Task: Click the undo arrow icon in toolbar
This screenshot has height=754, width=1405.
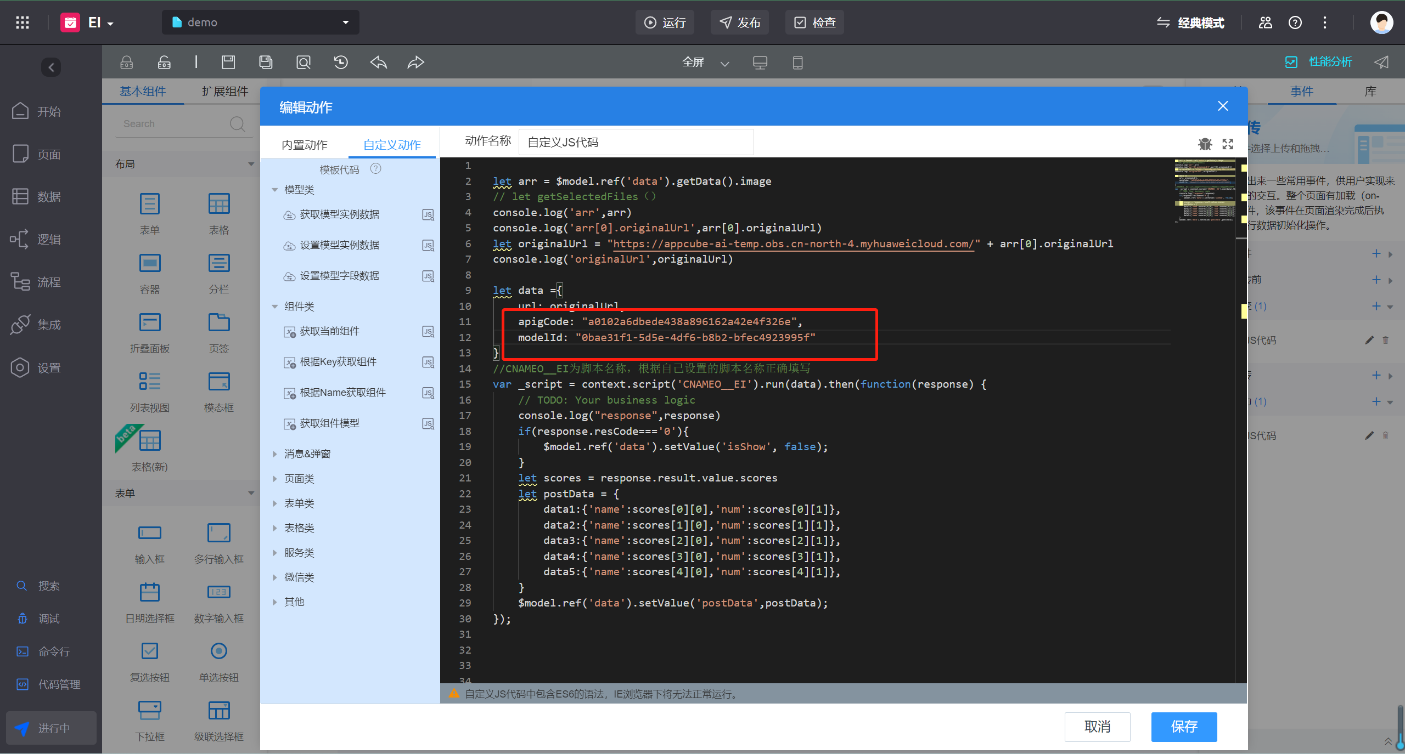Action: pyautogui.click(x=379, y=63)
